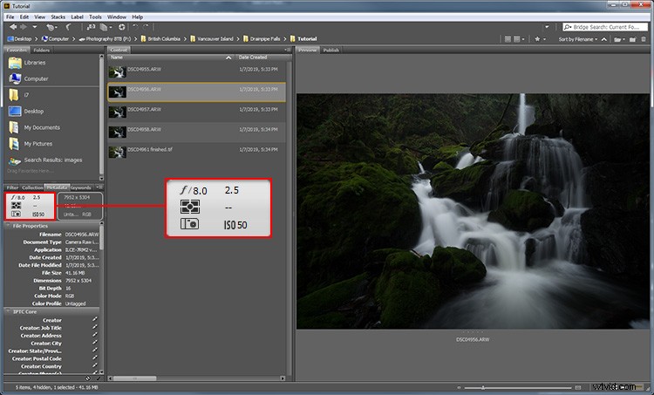Image resolution: width=654 pixels, height=395 pixels.
Task: Expand chevron after Computer breadcrumb
Action: pyautogui.click(x=73, y=38)
